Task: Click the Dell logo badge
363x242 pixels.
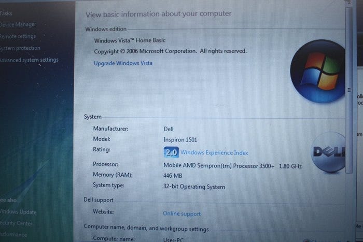Action: (x=328, y=152)
